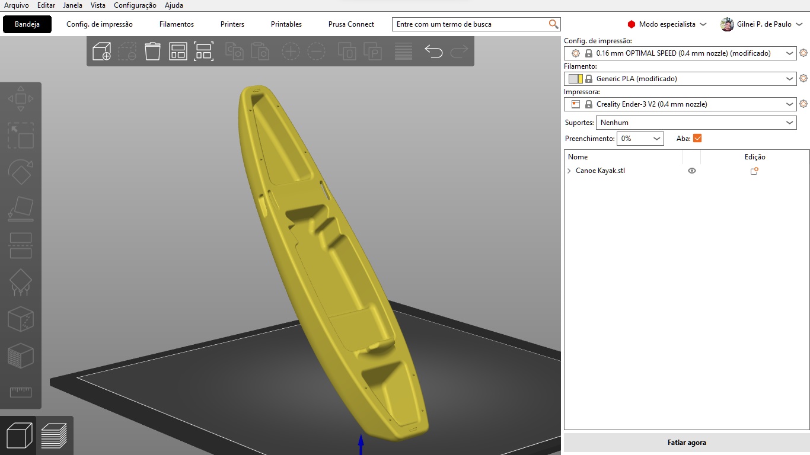Open the Arquivo menu
Screen dimensions: 810x455
(17, 5)
